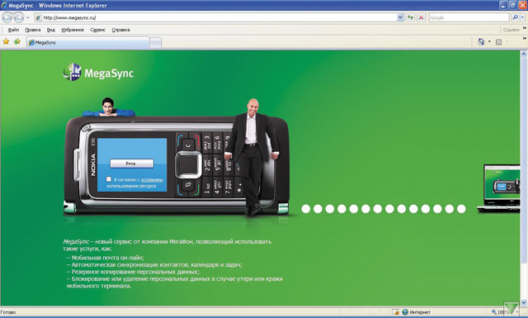Screen dimensions: 528x318
Task: Click the MegaSync logo
Action: [x=98, y=72]
